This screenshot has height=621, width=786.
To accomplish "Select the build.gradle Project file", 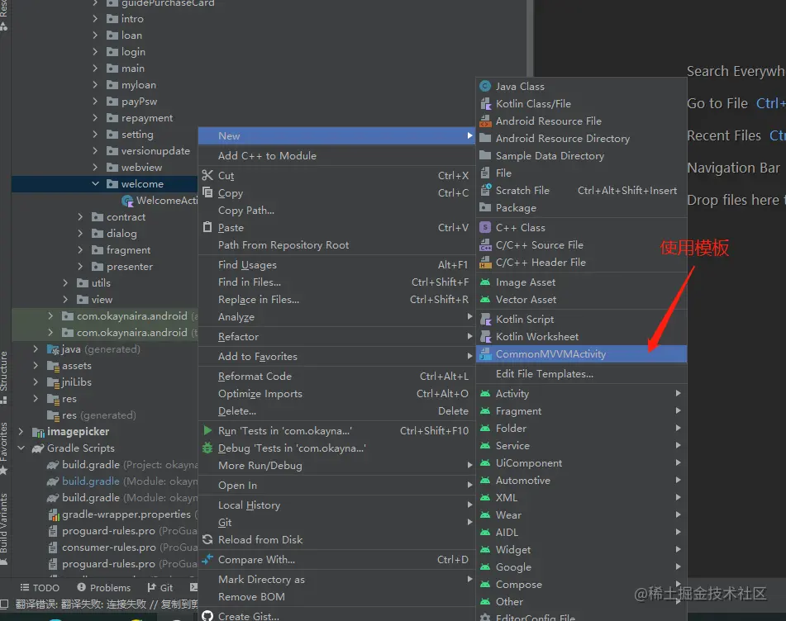I will click(x=123, y=465).
